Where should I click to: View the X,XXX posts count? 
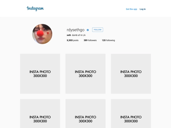click(73, 40)
